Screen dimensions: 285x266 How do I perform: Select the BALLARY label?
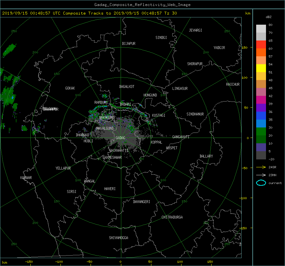206,156
